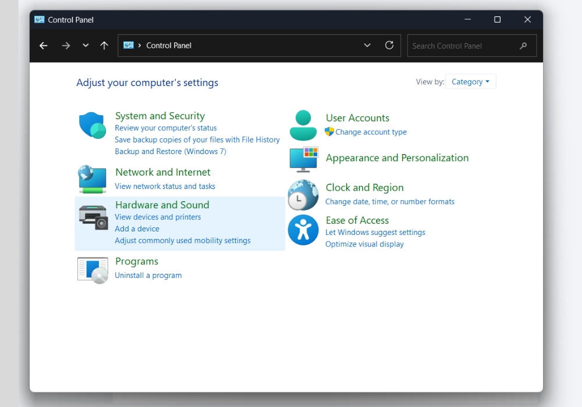
Task: Click Uninstall a program link
Action: click(148, 276)
